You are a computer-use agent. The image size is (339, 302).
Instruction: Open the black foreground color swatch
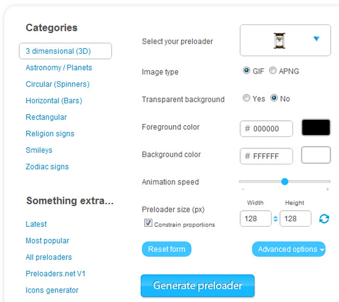(316, 128)
